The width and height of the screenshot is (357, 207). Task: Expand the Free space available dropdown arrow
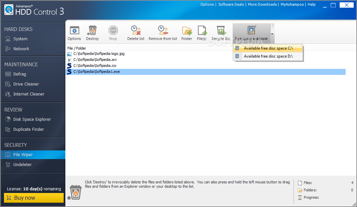(272, 34)
